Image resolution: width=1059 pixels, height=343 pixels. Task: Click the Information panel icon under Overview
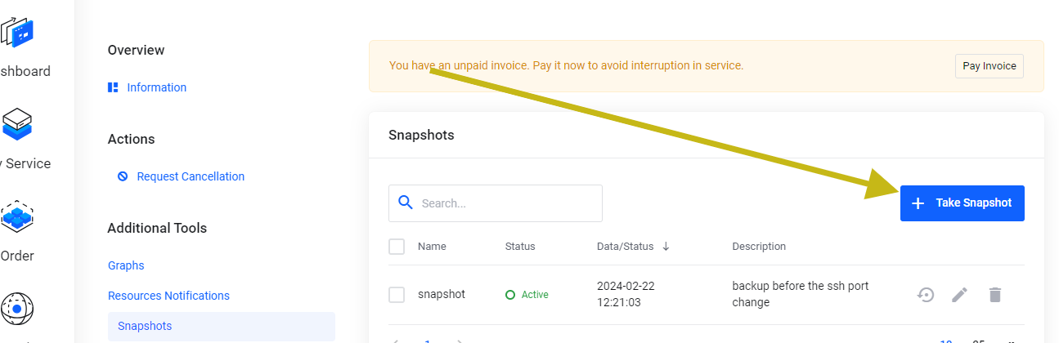point(113,87)
